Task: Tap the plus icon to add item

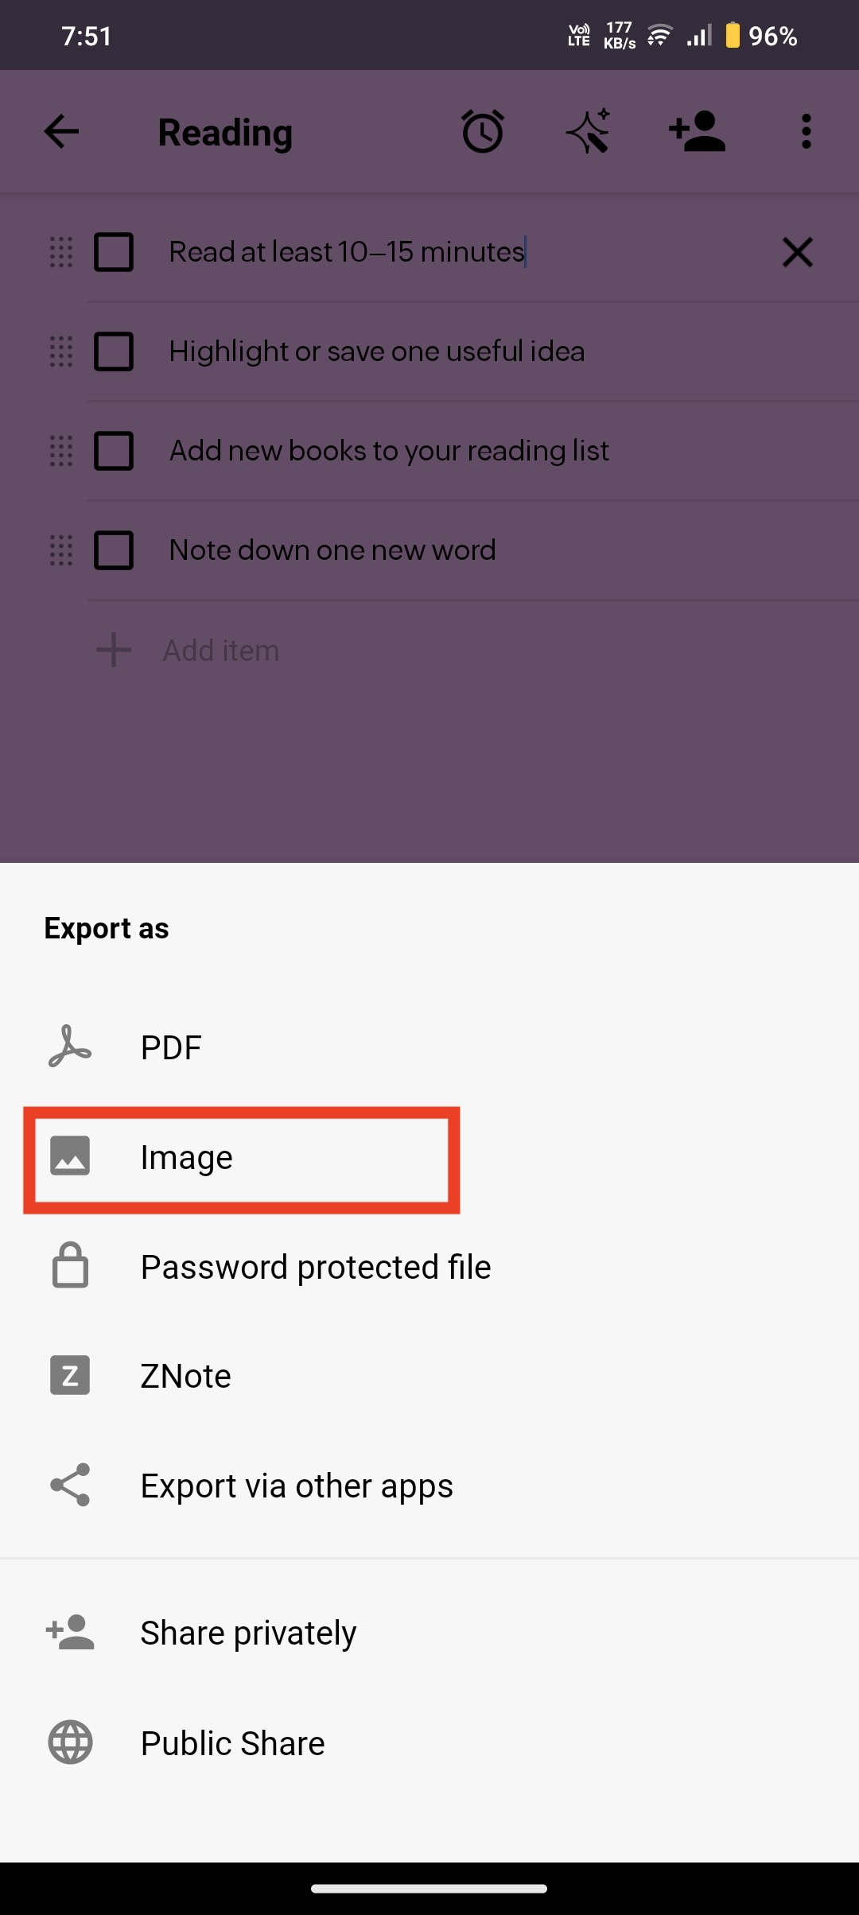Action: coord(114,651)
